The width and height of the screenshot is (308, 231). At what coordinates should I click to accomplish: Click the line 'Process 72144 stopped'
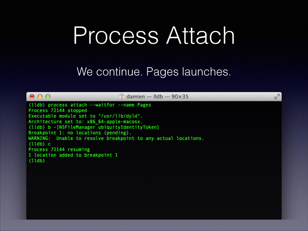(x=58, y=111)
